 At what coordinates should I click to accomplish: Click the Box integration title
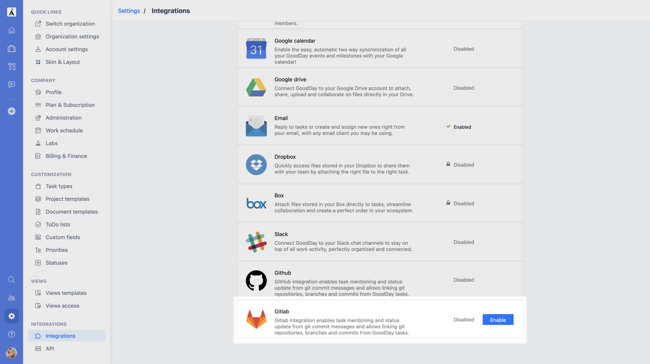pyautogui.click(x=279, y=195)
